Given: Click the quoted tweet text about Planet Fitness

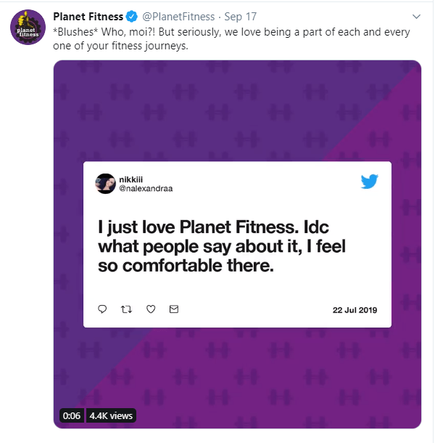Looking at the screenshot, I should [x=221, y=246].
